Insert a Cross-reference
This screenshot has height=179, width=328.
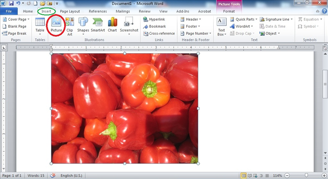[159, 33]
